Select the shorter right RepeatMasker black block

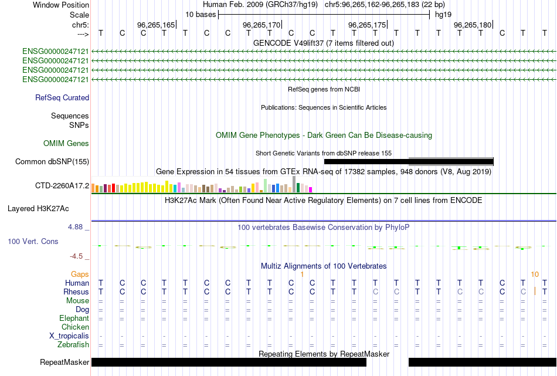483,362
